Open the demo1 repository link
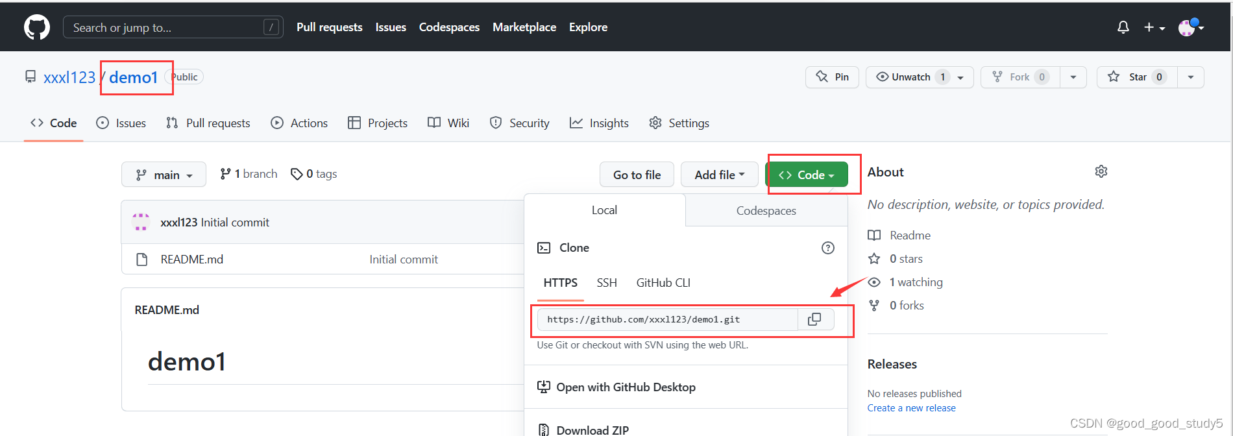1233x436 pixels. [134, 77]
